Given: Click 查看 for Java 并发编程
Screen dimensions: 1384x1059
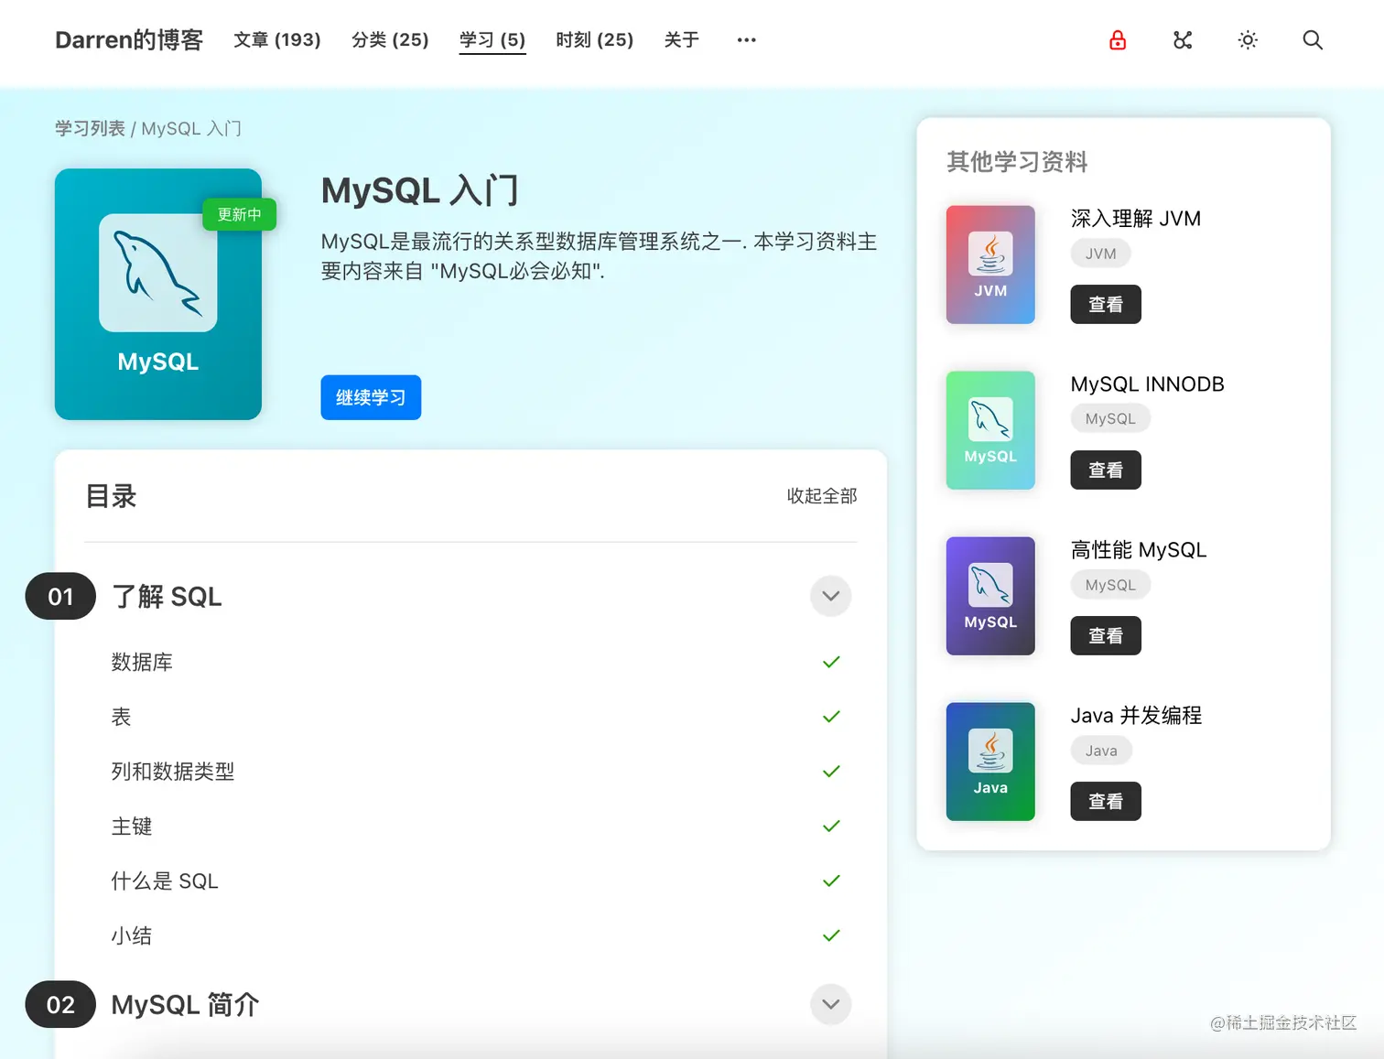Looking at the screenshot, I should pyautogui.click(x=1106, y=802).
